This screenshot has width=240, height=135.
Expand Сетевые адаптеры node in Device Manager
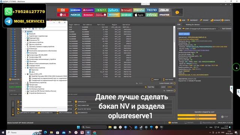25,87
